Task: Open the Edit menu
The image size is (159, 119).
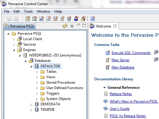Action: [x=17, y=11]
